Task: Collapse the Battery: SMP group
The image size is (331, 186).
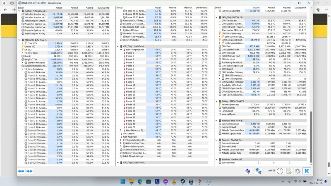Action: [x=216, y=101]
